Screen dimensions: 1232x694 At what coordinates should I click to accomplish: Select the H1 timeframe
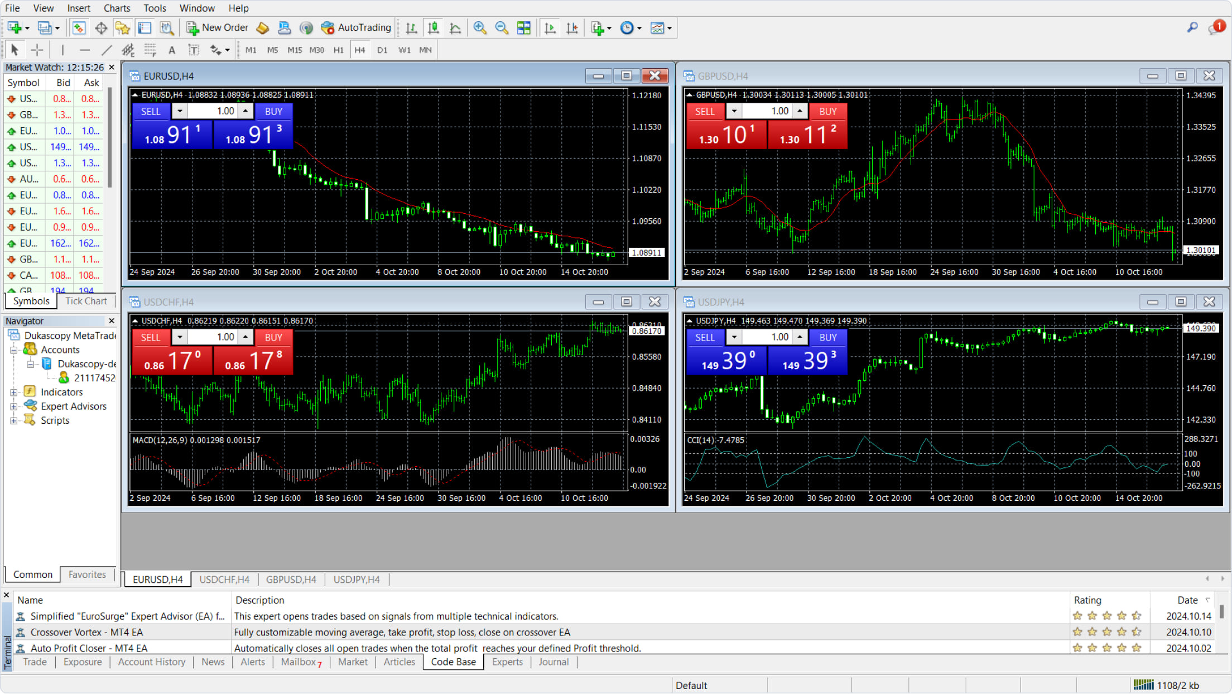(x=338, y=50)
